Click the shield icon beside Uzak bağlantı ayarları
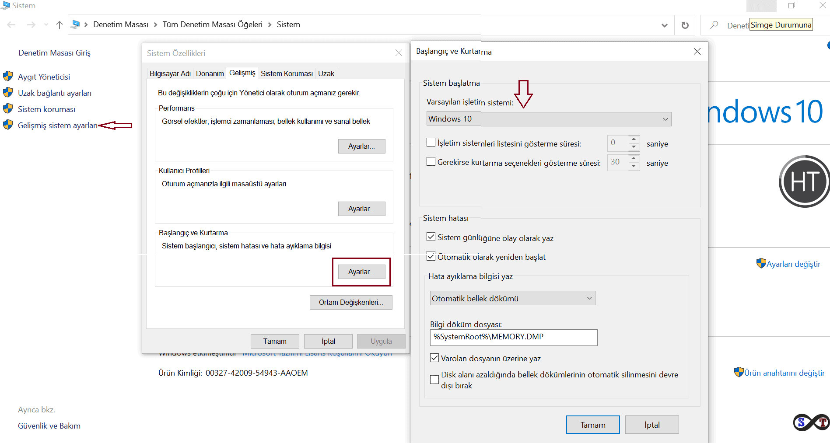The width and height of the screenshot is (830, 443). (8, 92)
